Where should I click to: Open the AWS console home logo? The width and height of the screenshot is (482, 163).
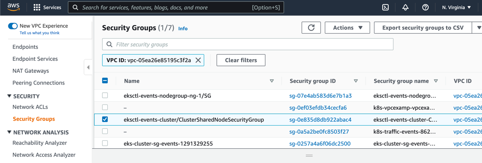[14, 7]
